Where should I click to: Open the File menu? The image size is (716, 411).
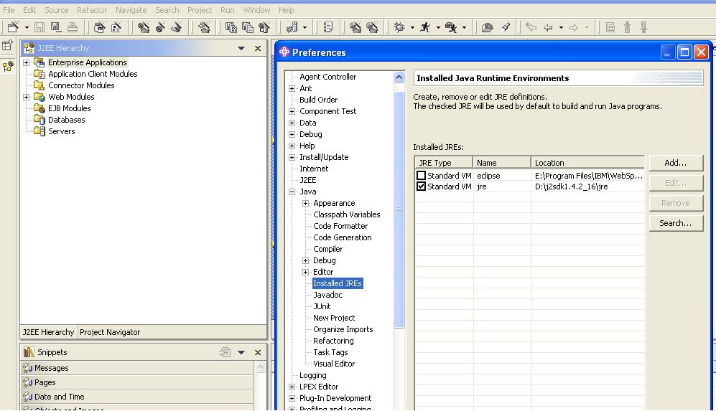[9, 9]
